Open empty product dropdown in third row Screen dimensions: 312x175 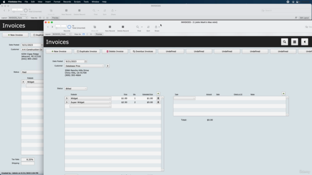(90, 106)
